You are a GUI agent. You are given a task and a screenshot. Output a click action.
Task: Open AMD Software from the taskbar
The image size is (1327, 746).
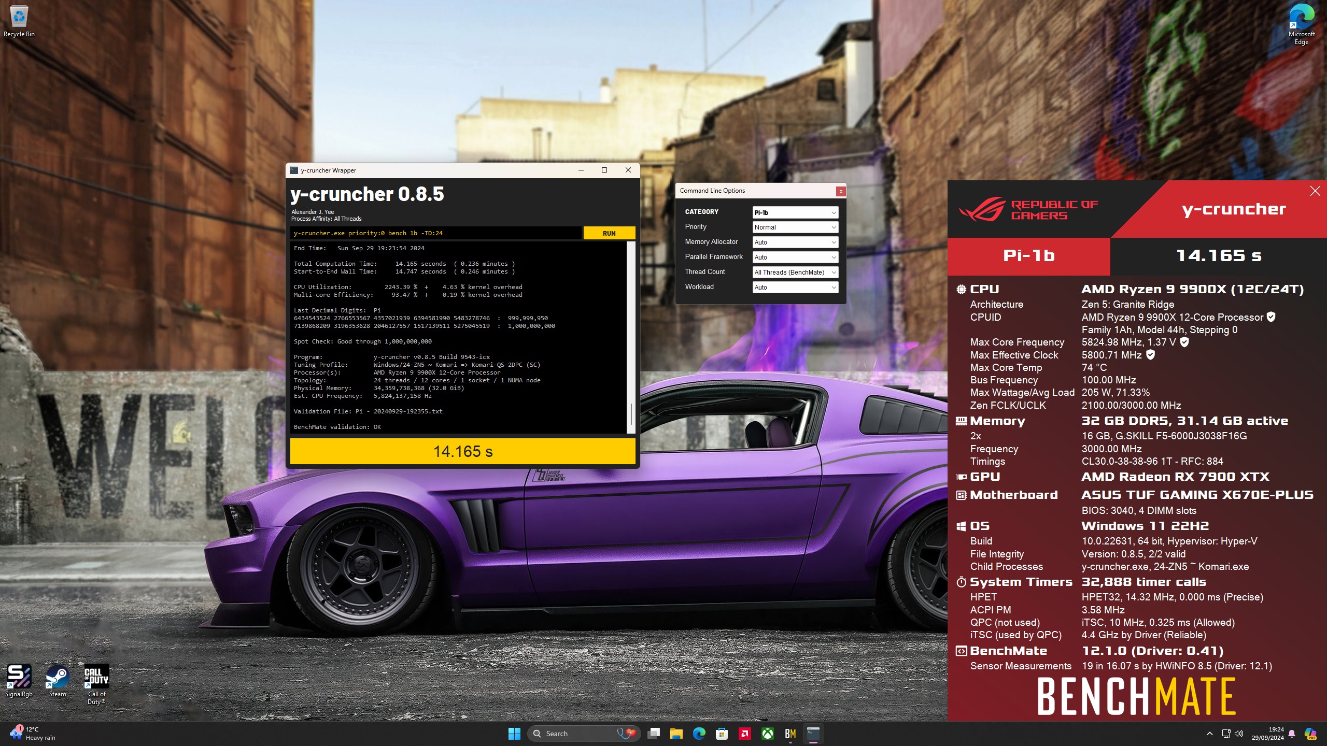745,734
